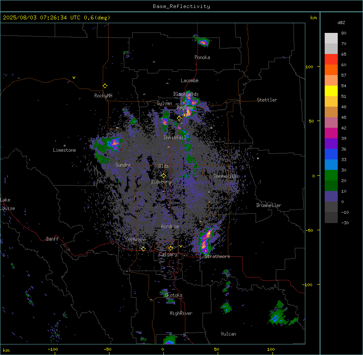Select the yellow 51-54 dBZ legend color
Screen dimensions: 363x355
[331, 91]
